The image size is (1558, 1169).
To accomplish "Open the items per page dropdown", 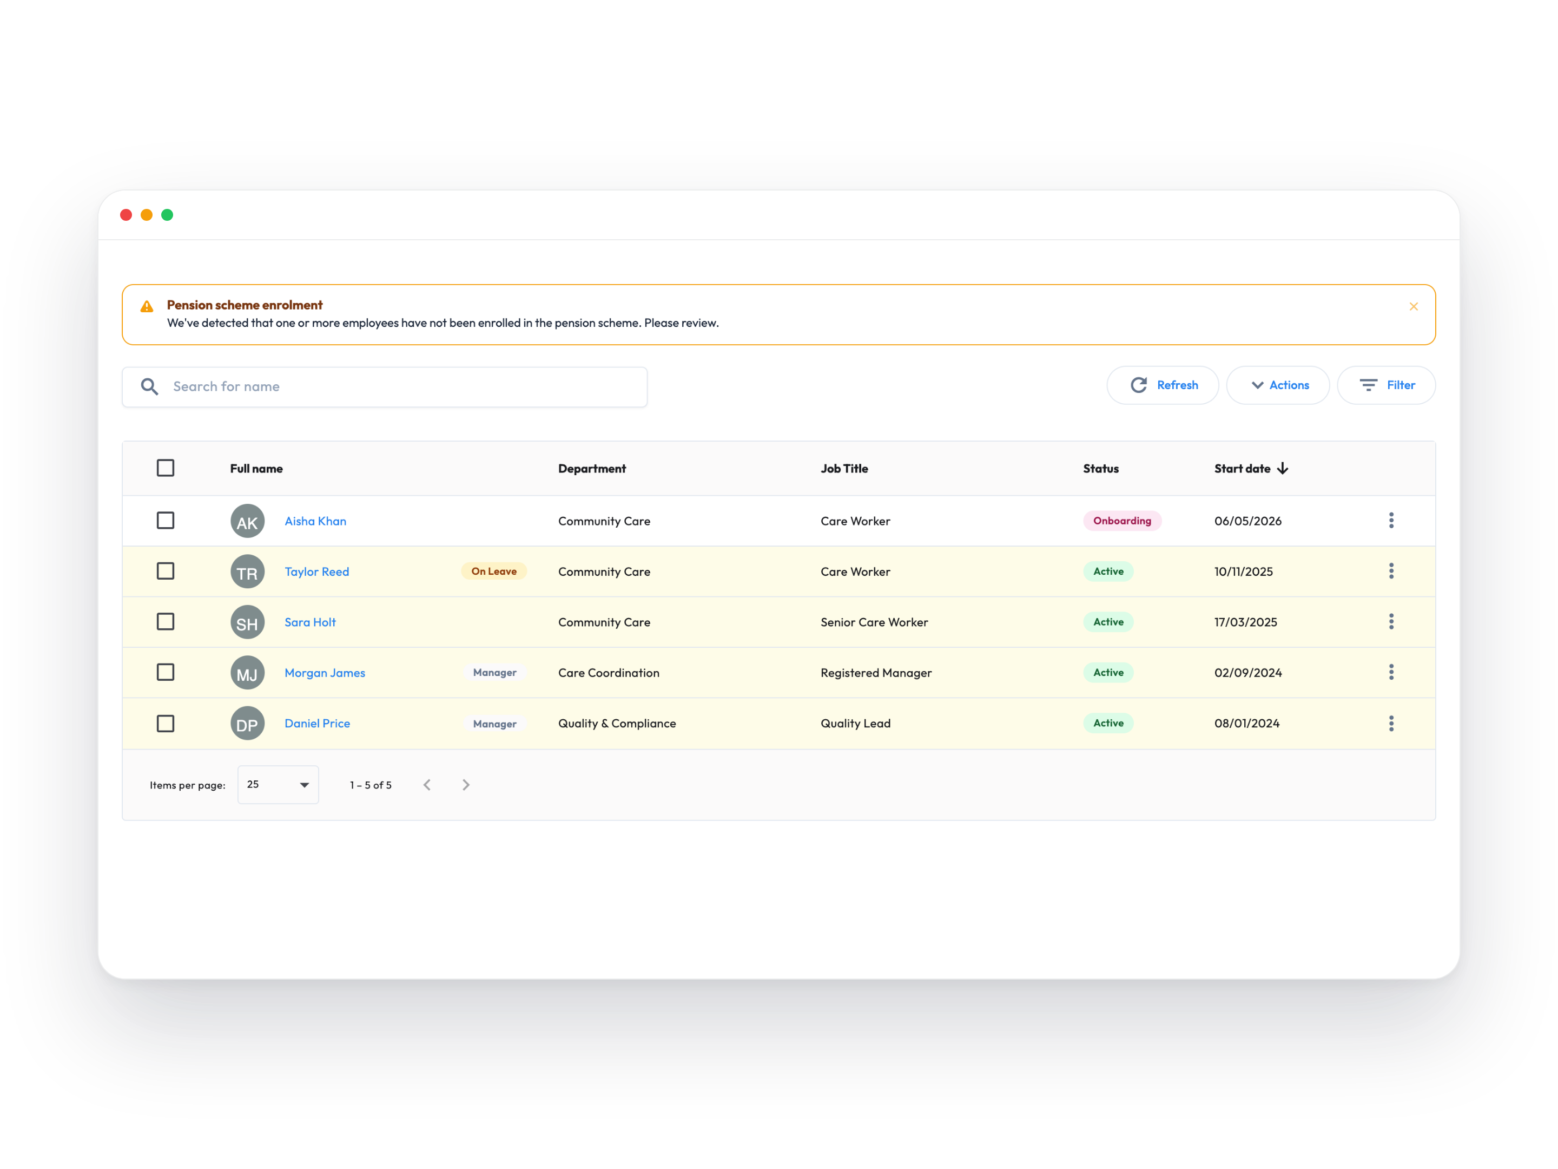I will 278,784.
